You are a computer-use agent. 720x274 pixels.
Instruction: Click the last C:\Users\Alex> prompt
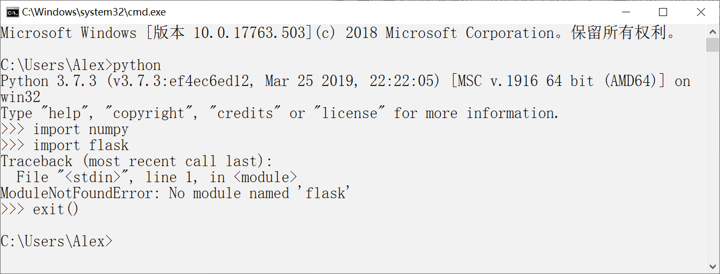click(x=57, y=241)
